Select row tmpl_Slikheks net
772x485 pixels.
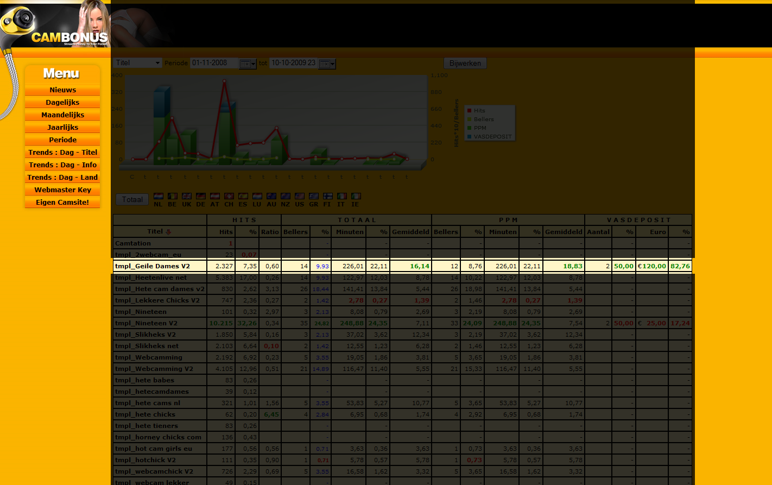pos(402,346)
